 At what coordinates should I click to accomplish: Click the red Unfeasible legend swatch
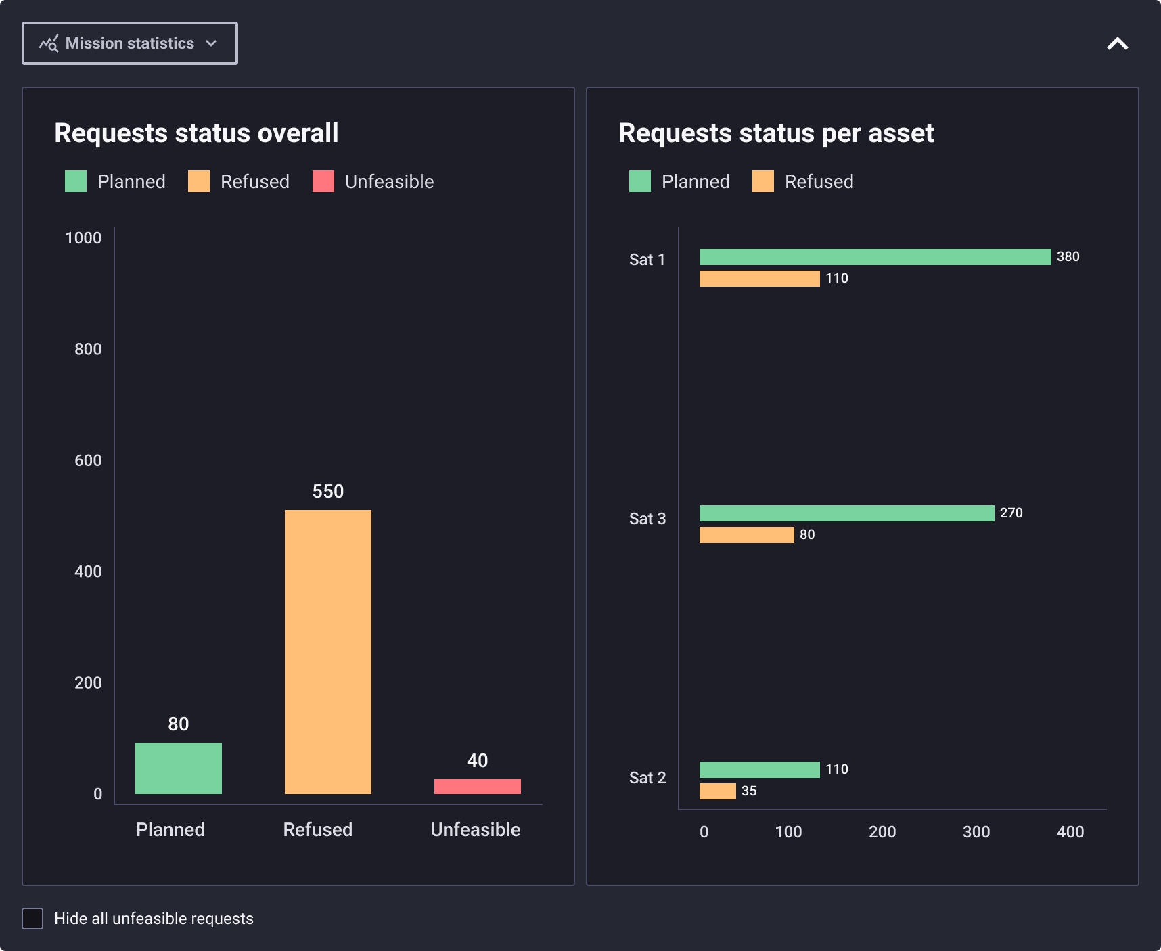coord(323,181)
